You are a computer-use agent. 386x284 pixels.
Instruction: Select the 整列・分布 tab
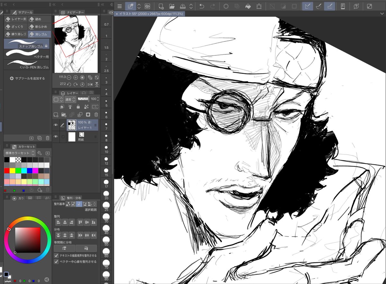click(x=71, y=198)
